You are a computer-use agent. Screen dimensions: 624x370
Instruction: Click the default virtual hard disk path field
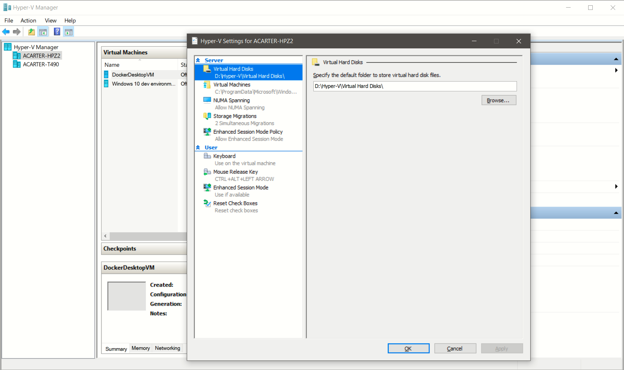pyautogui.click(x=415, y=86)
